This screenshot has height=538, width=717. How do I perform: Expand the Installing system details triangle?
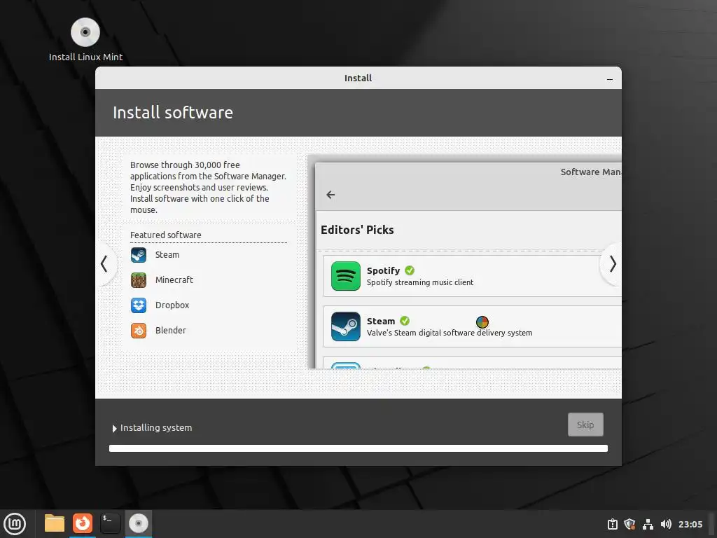(114, 429)
